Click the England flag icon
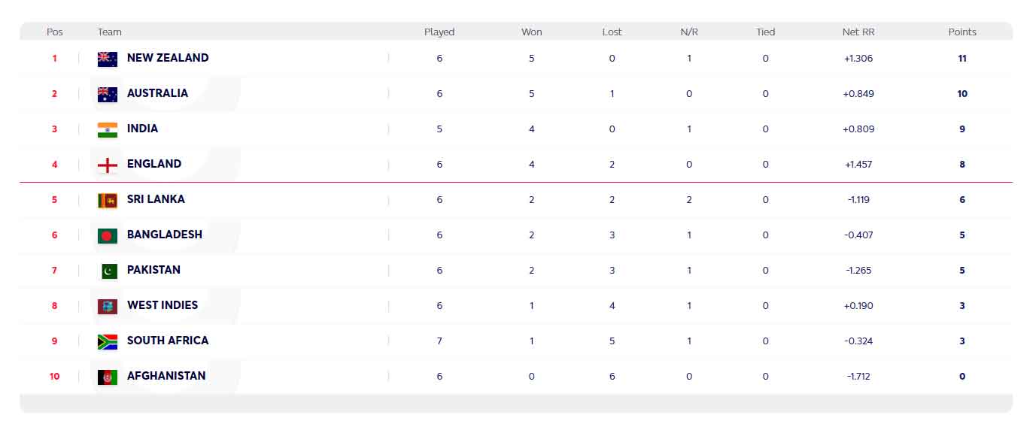 point(108,165)
